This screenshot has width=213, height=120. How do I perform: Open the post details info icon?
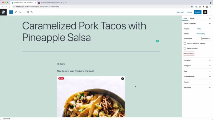click(x=28, y=12)
